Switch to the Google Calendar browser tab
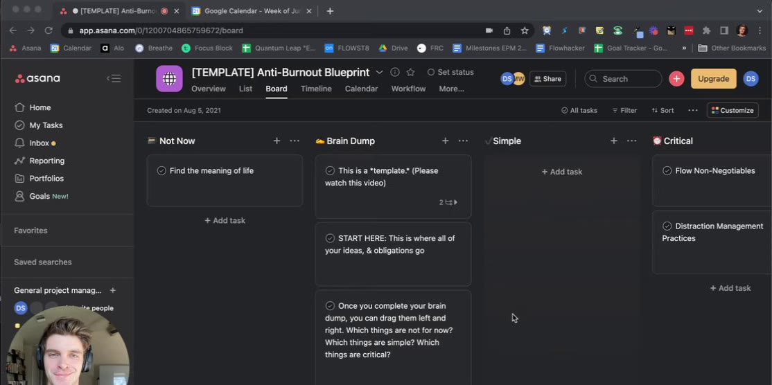Viewport: 772px width, 385px height. (251, 11)
